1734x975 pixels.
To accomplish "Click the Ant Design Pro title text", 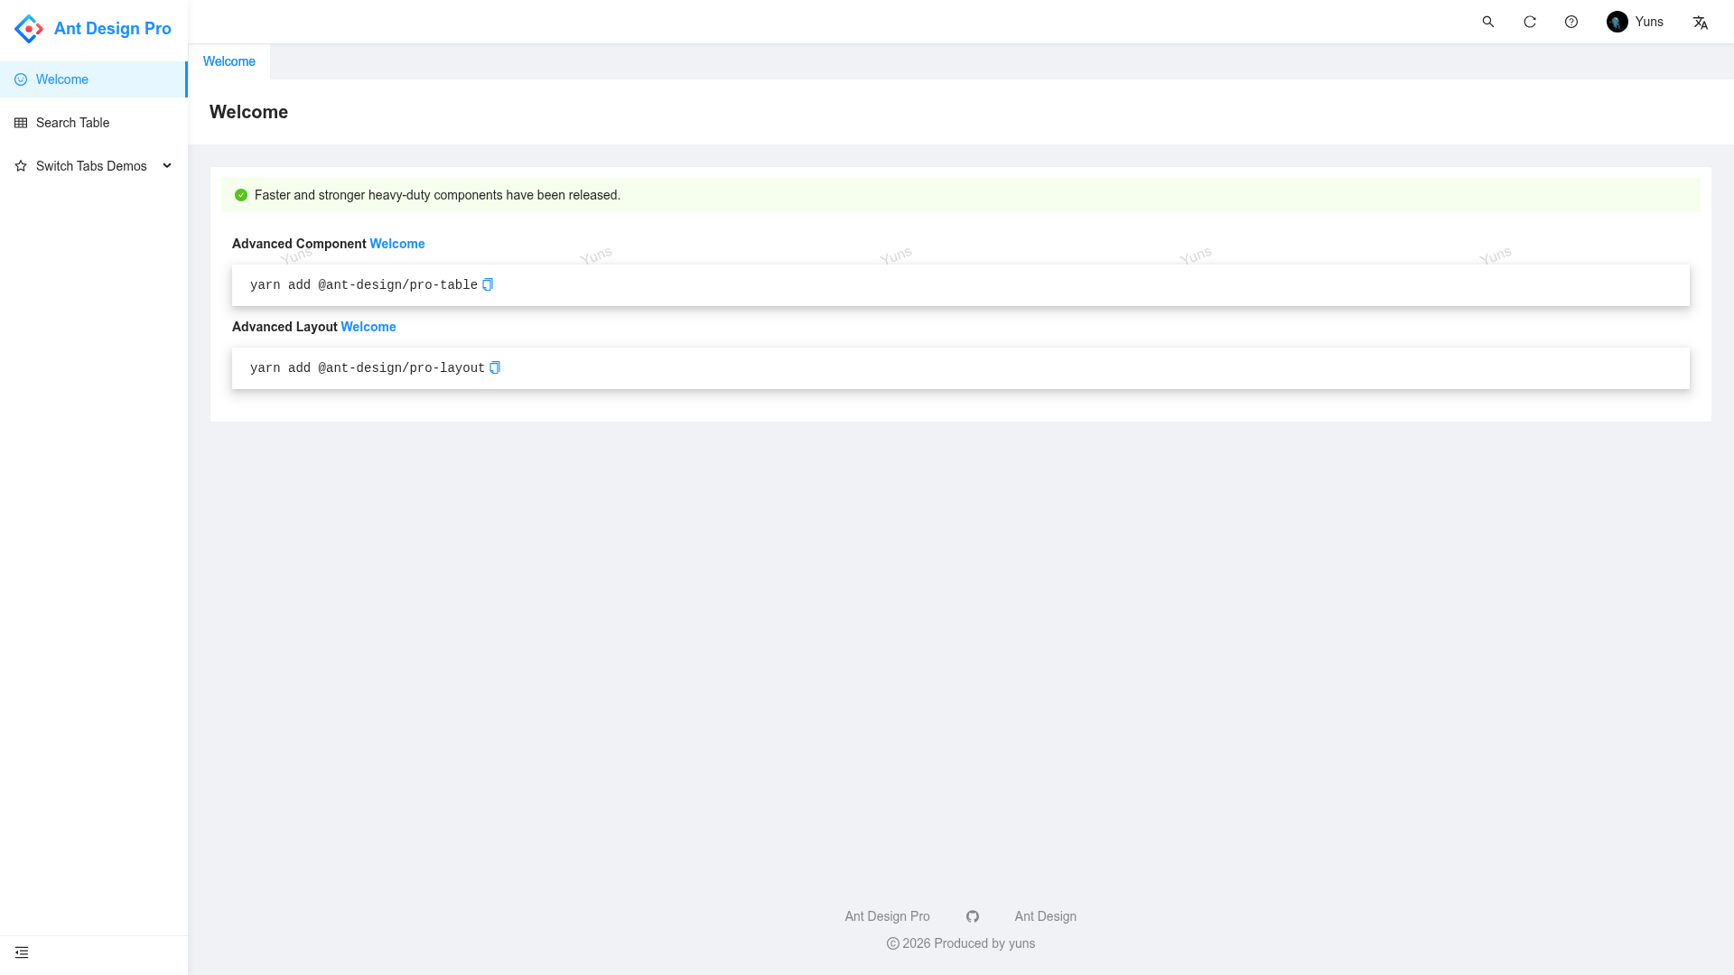I will tap(113, 29).
